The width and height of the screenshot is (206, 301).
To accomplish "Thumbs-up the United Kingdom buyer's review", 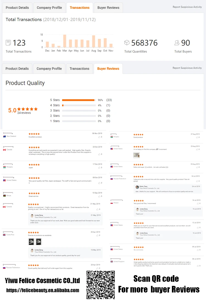I will click(197, 266).
